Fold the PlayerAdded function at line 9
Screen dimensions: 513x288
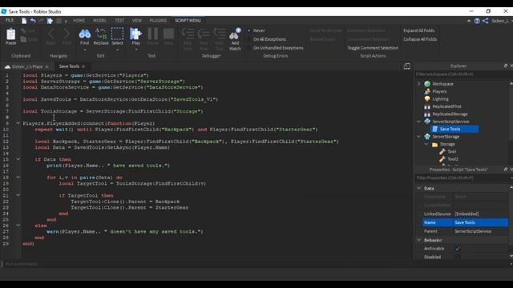pyautogui.click(x=18, y=123)
